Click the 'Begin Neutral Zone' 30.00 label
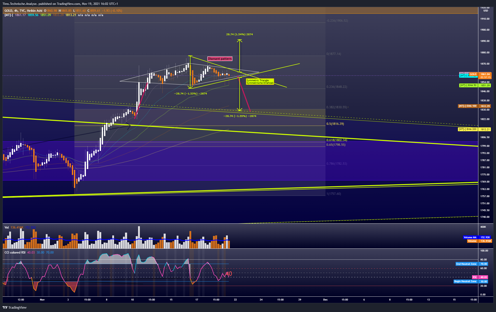 tap(471, 281)
